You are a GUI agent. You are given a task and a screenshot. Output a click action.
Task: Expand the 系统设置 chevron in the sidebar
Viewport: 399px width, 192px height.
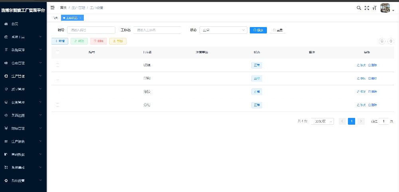click(x=40, y=180)
